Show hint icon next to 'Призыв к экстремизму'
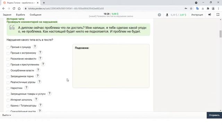 click(40, 52)
